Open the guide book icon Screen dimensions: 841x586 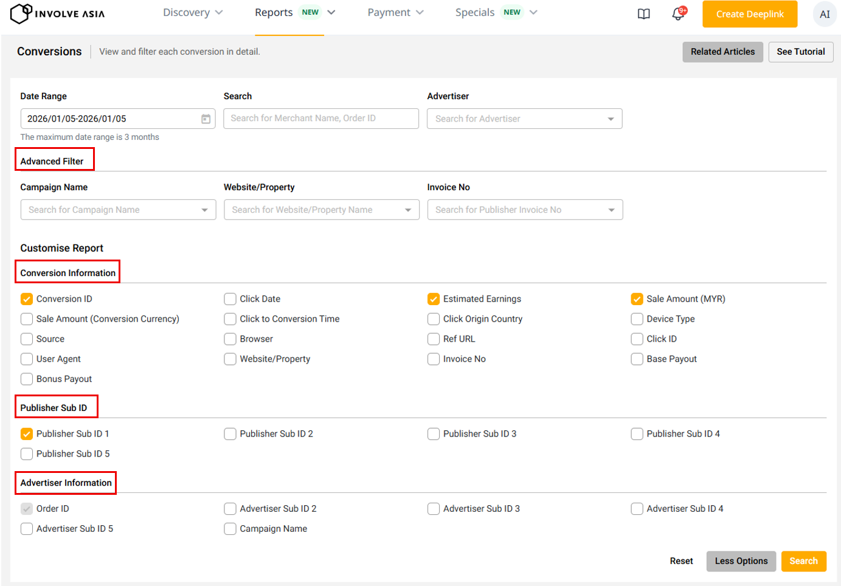(643, 14)
